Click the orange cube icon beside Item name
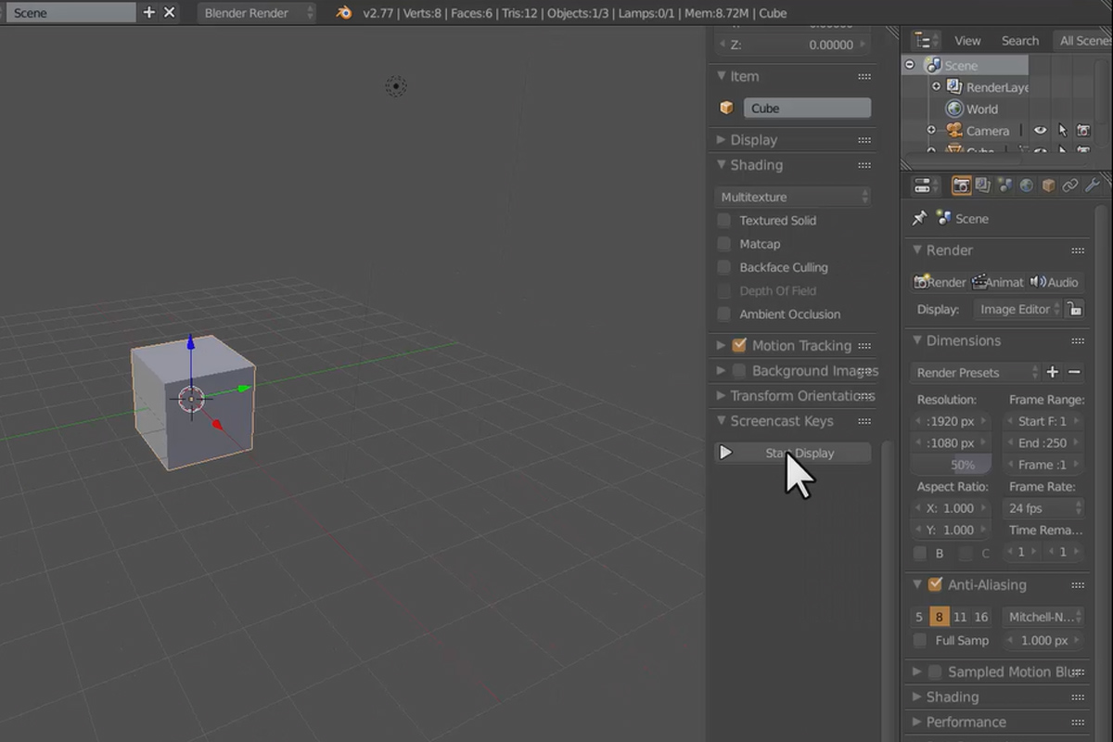Viewport: 1113px width, 742px height. [x=727, y=109]
